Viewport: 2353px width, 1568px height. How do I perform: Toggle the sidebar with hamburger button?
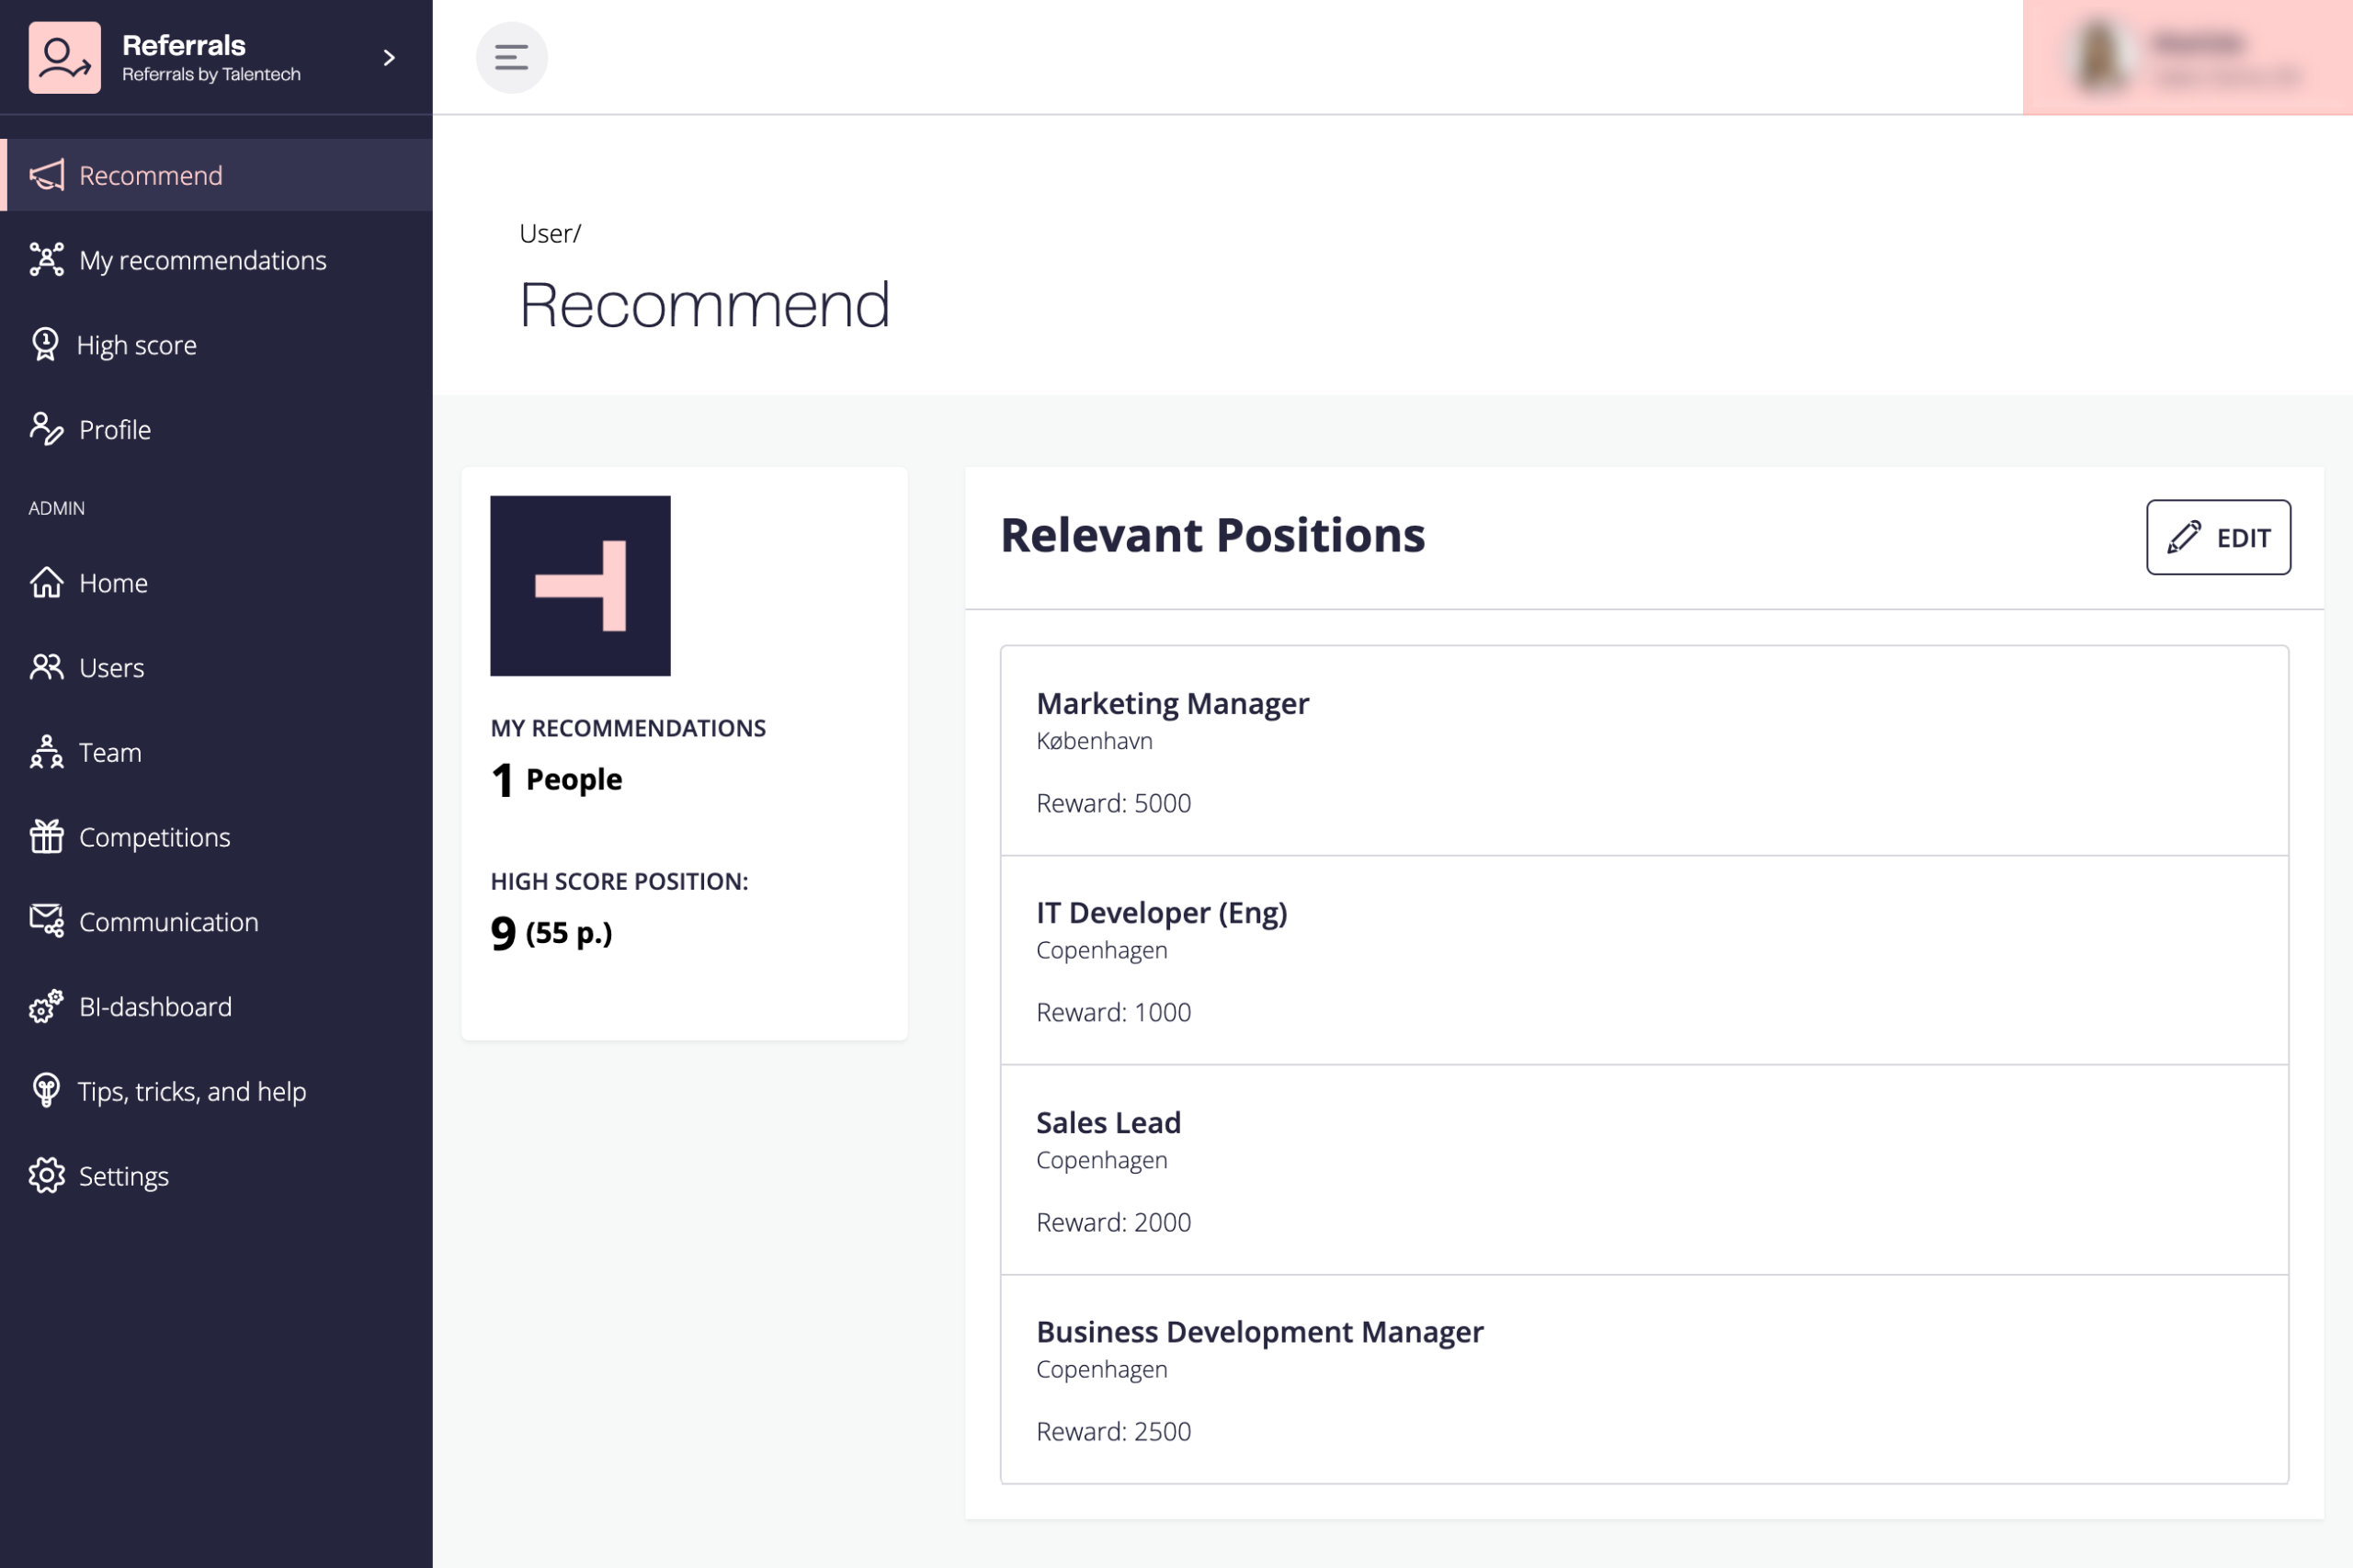(x=511, y=58)
